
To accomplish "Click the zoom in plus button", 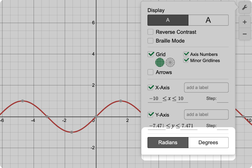I will pyautogui.click(x=244, y=22).
